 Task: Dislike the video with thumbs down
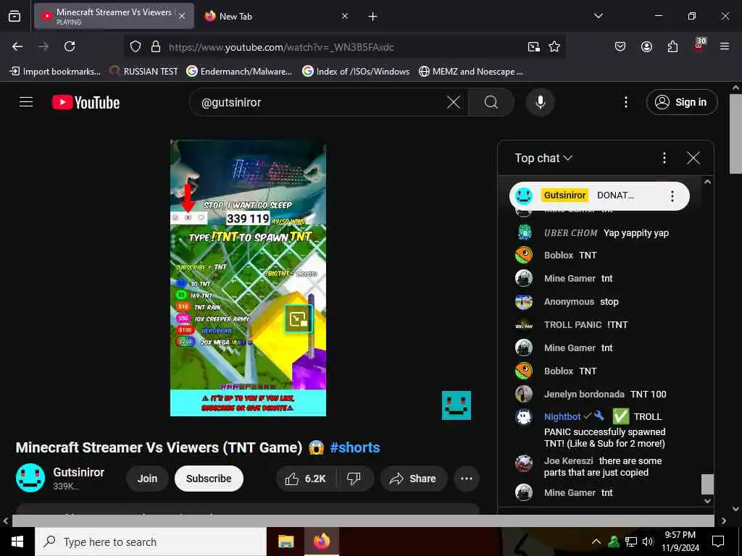pyautogui.click(x=354, y=479)
